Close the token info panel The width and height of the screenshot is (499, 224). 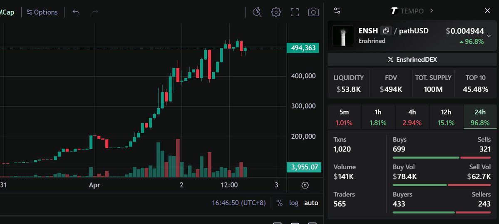coord(487,10)
